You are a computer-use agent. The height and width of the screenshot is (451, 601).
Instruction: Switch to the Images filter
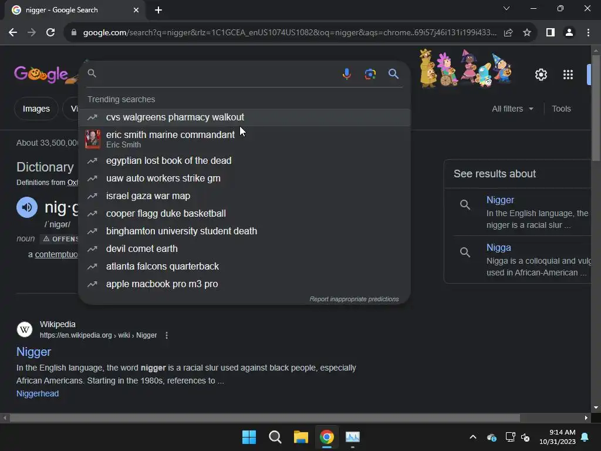tap(36, 109)
